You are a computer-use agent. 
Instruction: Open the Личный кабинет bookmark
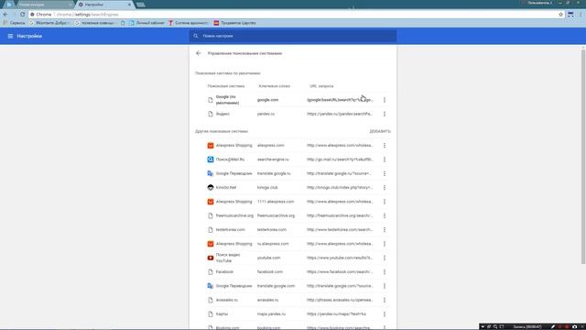pyautogui.click(x=146, y=23)
